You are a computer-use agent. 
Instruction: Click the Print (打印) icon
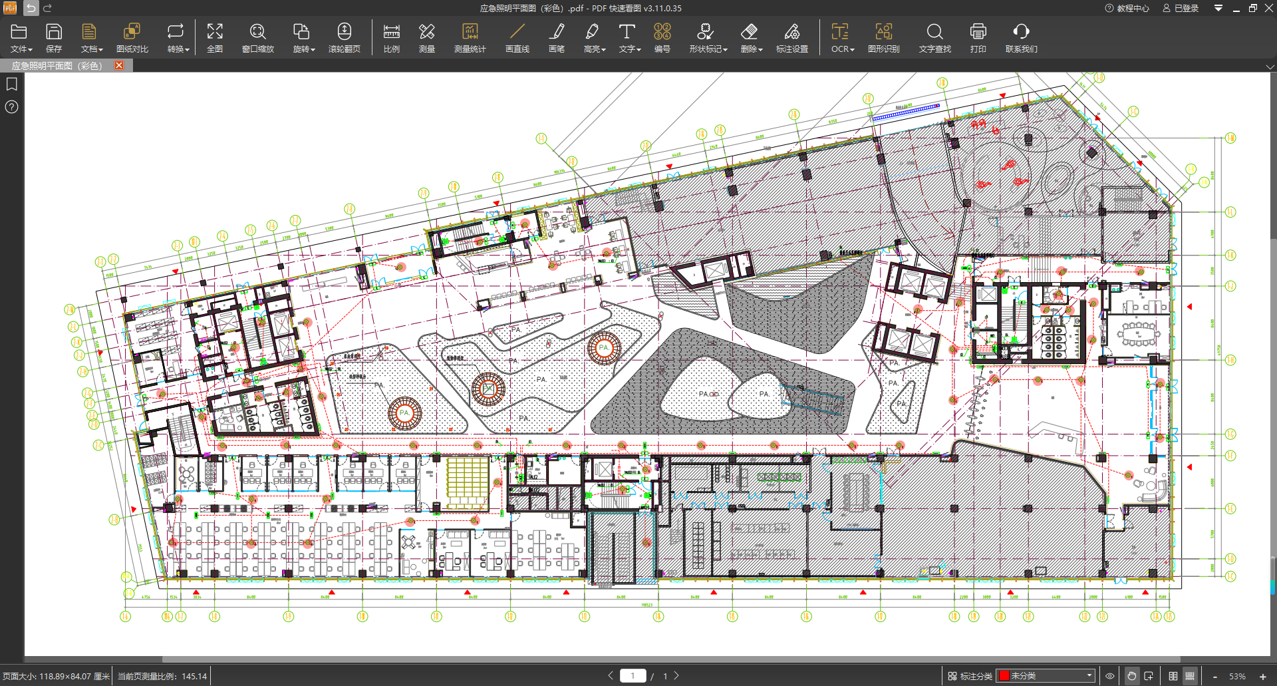coord(978,38)
